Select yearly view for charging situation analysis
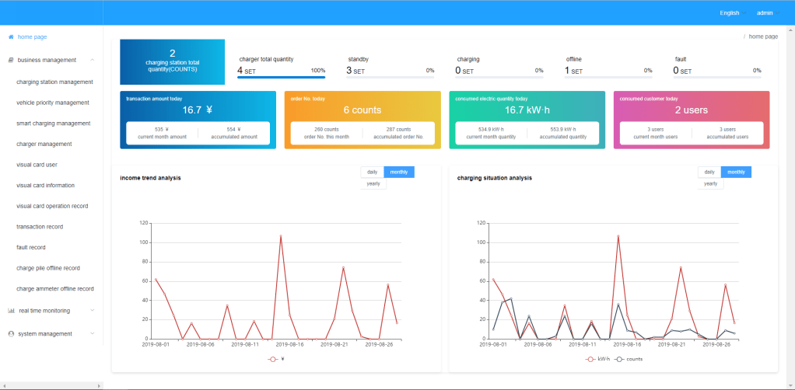795x390 pixels. pos(710,184)
